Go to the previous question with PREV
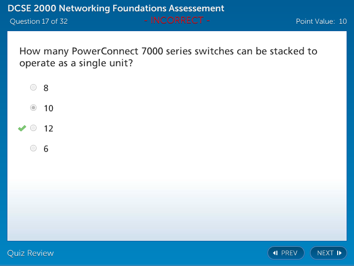 (x=286, y=253)
